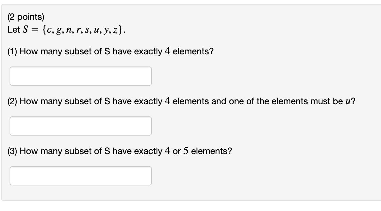Click the "(3)" question number label
The width and height of the screenshot is (381, 211).
tap(12, 151)
